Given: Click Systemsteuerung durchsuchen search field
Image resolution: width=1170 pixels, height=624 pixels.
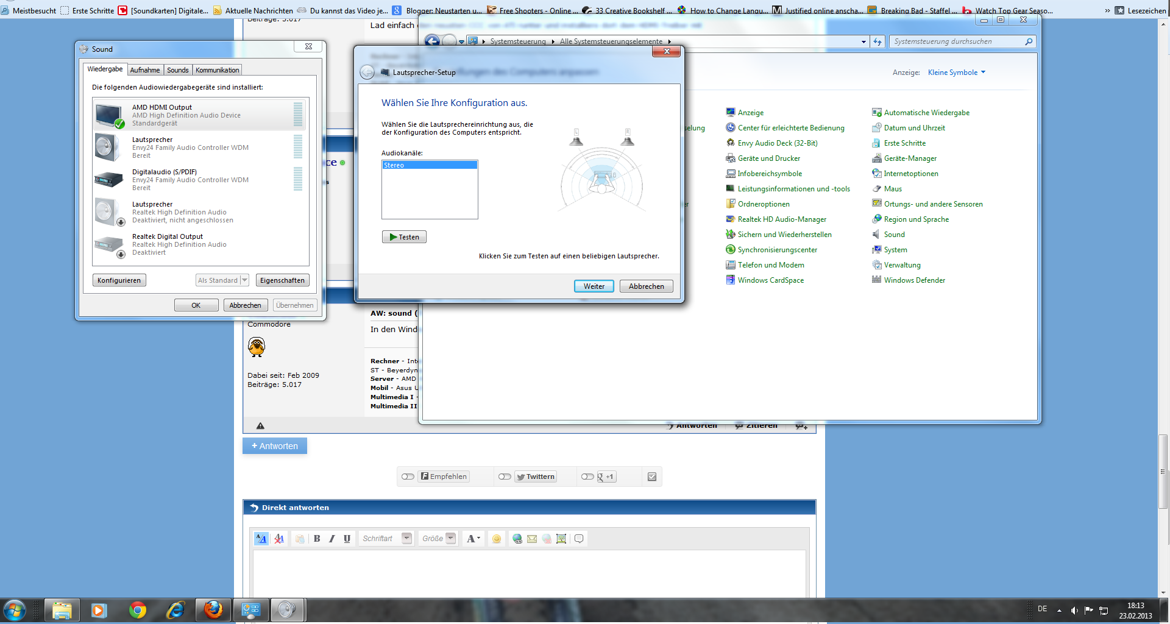Looking at the screenshot, I should pyautogui.click(x=957, y=41).
